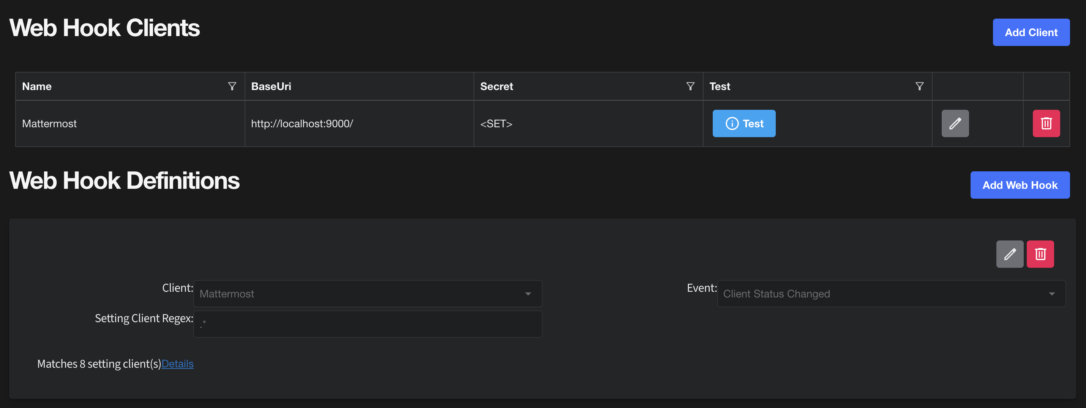This screenshot has height=408, width=1086.
Task: Delete the Mattermost client row
Action: coord(1046,123)
